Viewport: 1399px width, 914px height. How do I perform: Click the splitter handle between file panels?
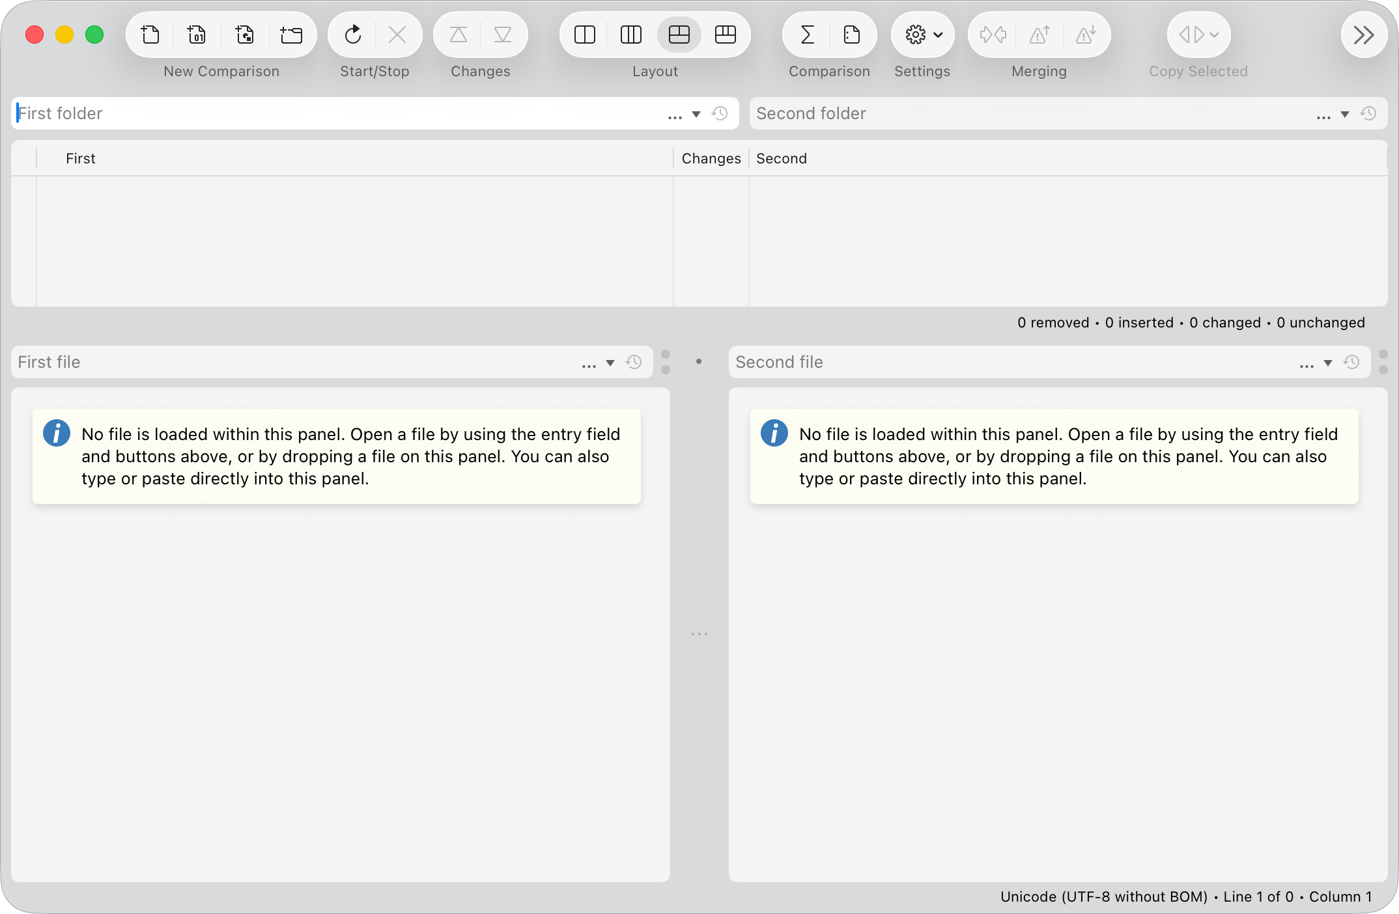coord(699,633)
